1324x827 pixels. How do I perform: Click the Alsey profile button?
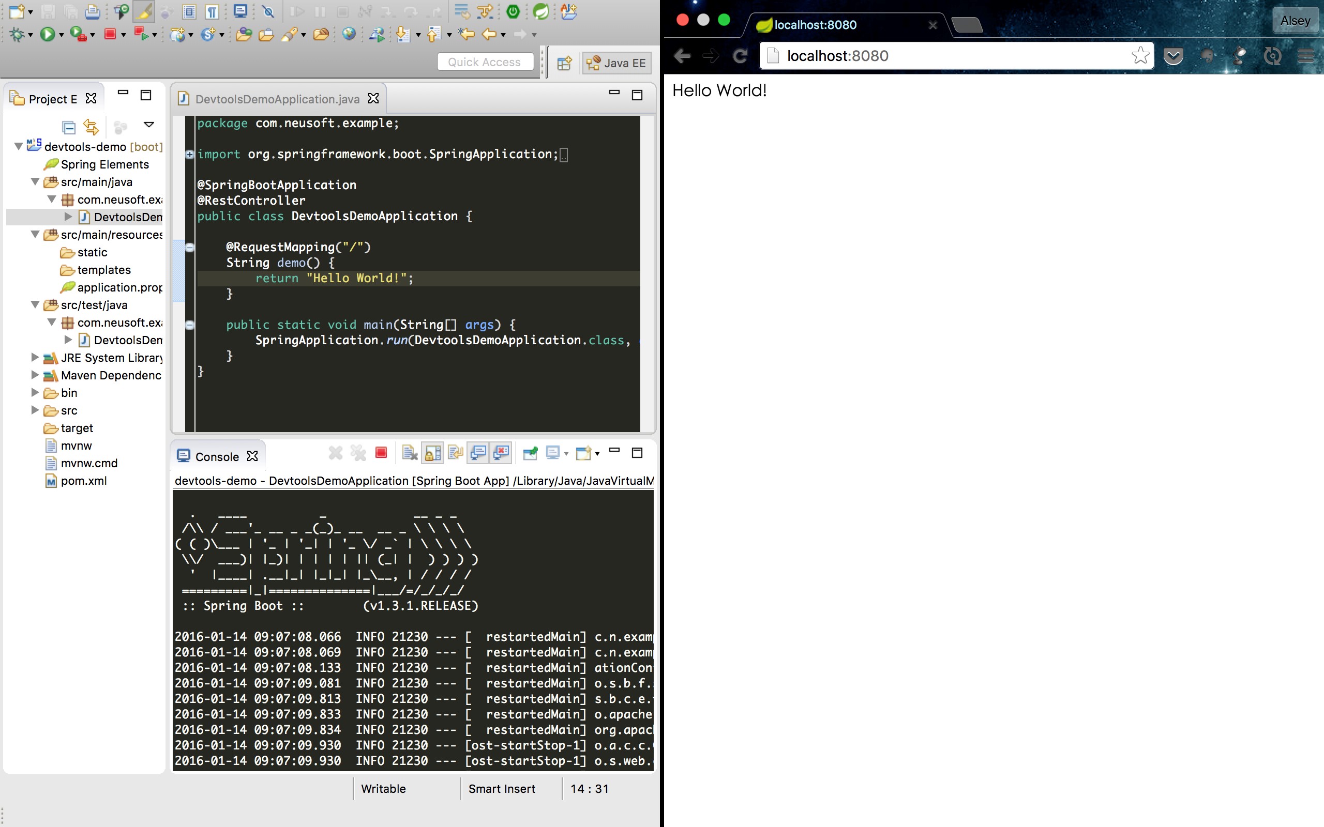tap(1295, 21)
